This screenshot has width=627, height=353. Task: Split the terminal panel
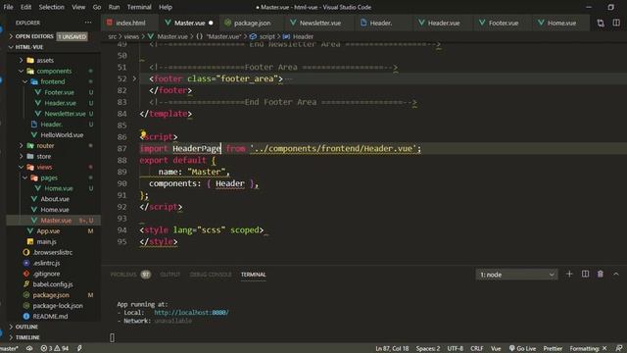[x=585, y=275]
